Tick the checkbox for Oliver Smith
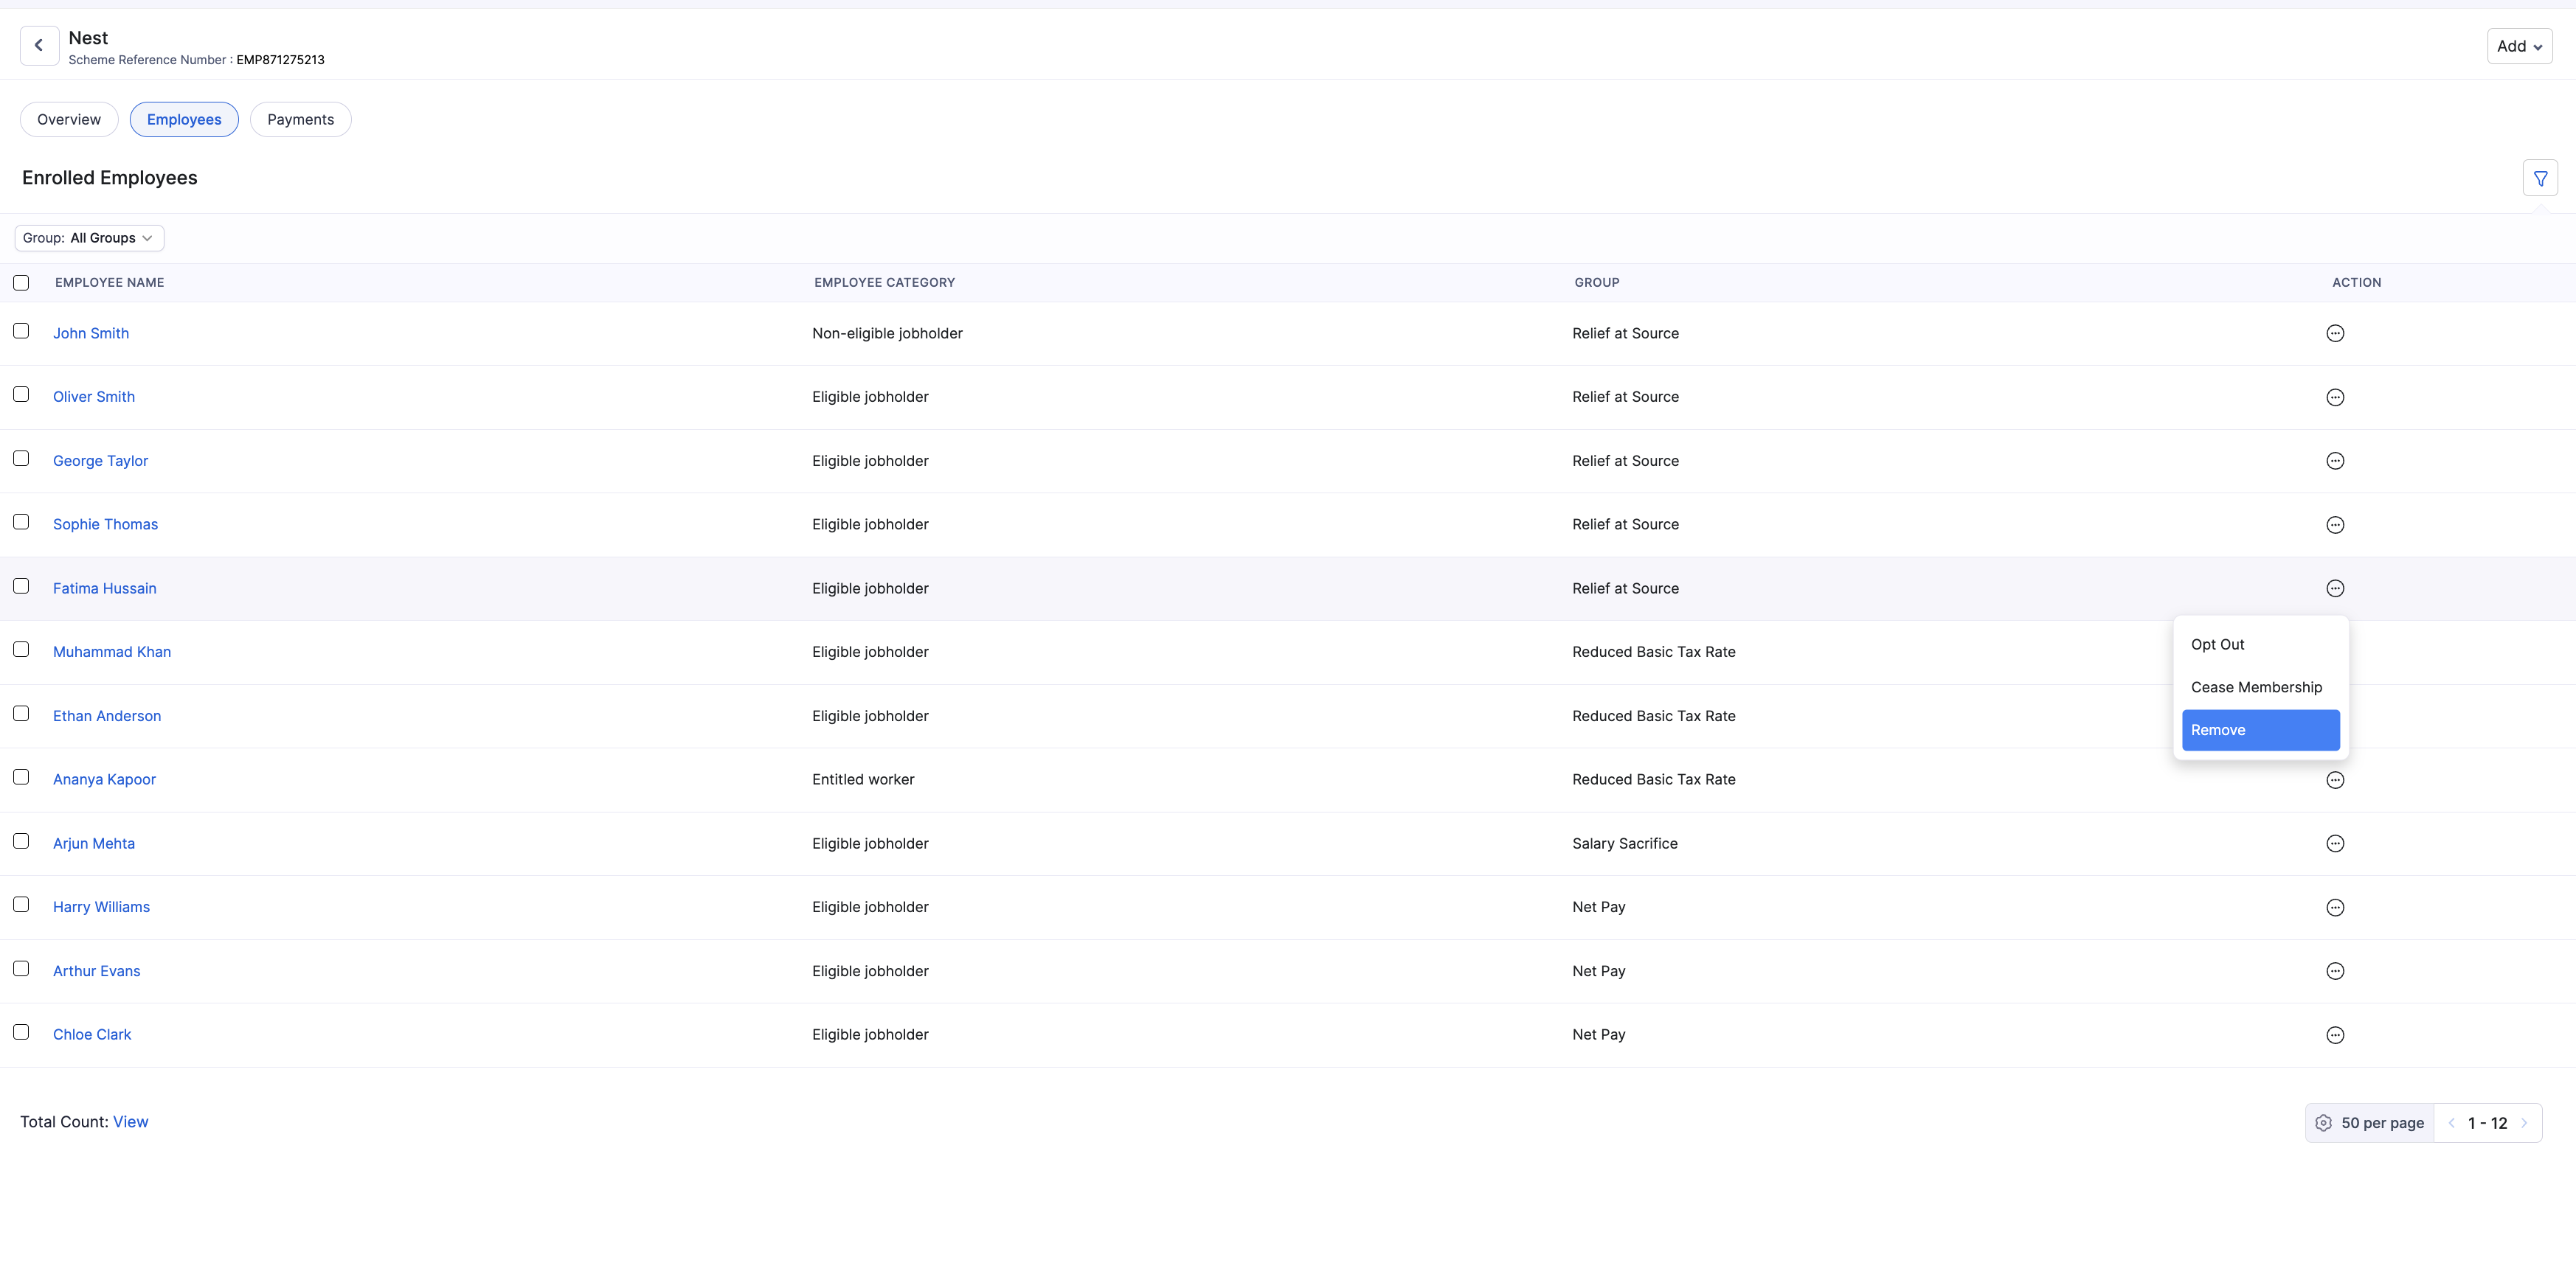This screenshot has width=2576, height=1277. click(21, 394)
